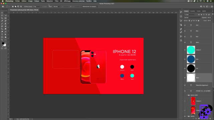This screenshot has height=120, width=214.
Task: Delete layer via trash icon
Action: tap(210, 119)
